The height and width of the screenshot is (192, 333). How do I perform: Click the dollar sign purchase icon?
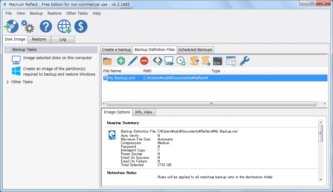81,27
